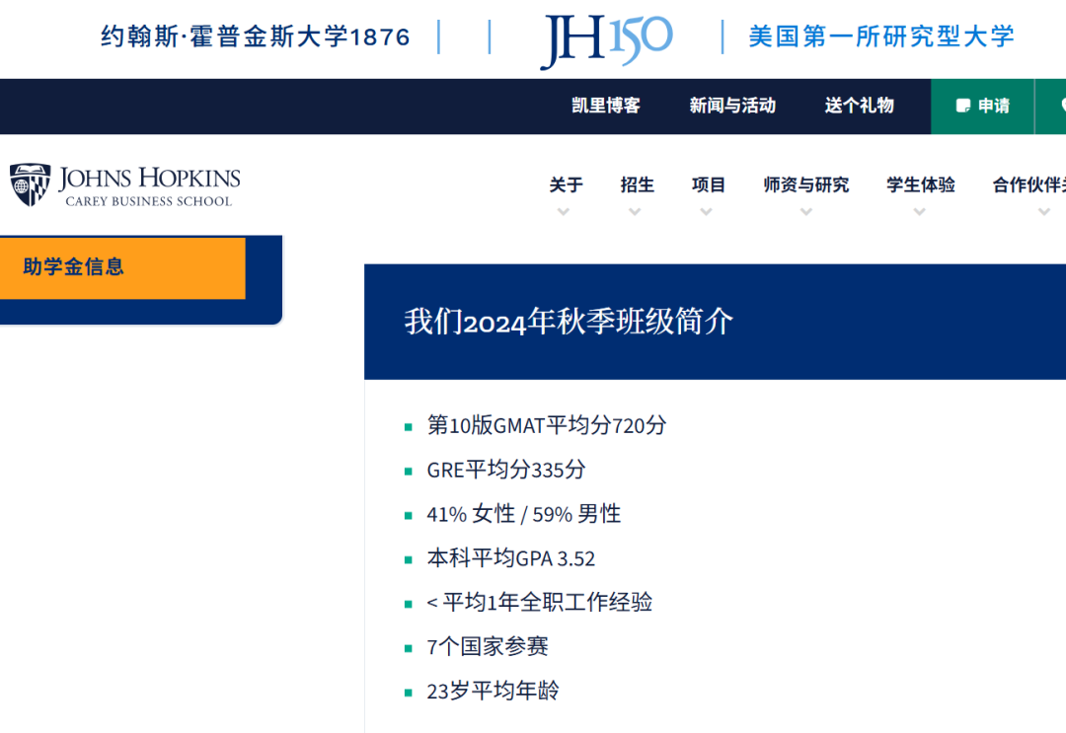This screenshot has width=1066, height=733.
Task: Expand the chevron under 关于
Action: [563, 212]
